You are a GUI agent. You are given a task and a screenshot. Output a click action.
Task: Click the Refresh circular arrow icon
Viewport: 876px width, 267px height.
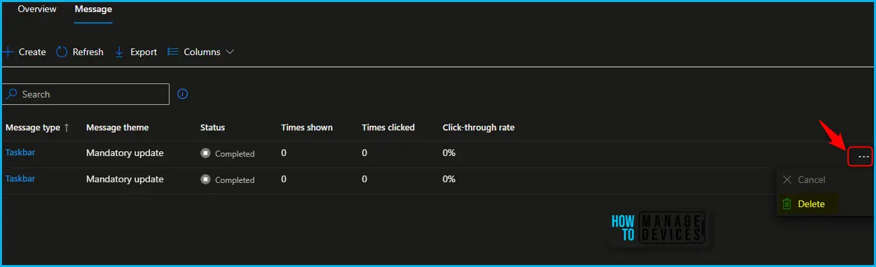click(x=62, y=52)
